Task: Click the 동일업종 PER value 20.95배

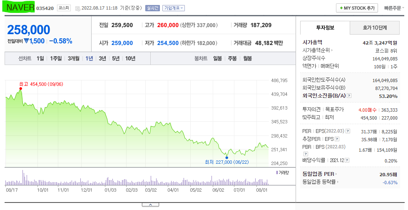Action: [388, 175]
